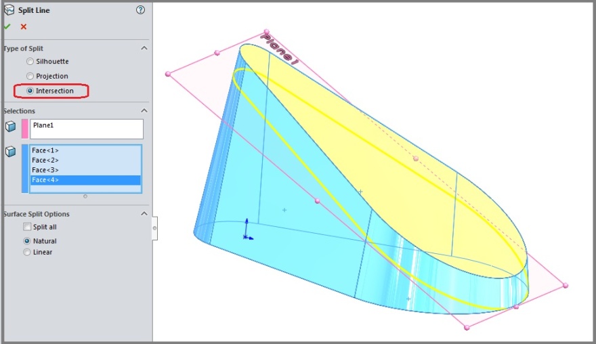The height and width of the screenshot is (344, 596).
Task: Choose the Intersection split type
Action: click(x=30, y=91)
